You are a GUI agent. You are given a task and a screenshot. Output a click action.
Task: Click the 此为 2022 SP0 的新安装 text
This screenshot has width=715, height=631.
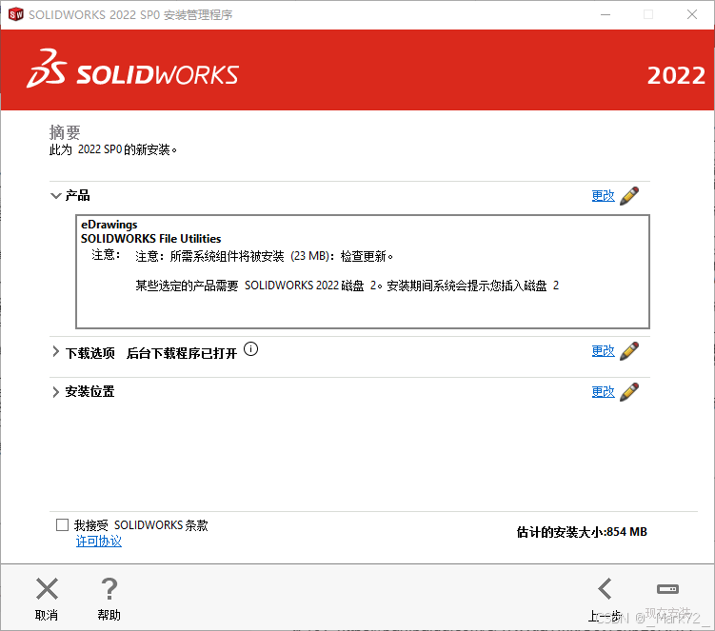pyautogui.click(x=113, y=149)
